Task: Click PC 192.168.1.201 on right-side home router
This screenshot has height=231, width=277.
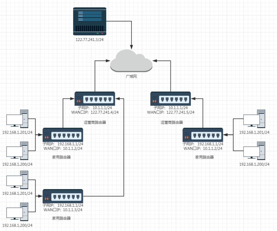Action: 254,119
